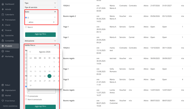Click the Market plus-box icon

[3, 96]
